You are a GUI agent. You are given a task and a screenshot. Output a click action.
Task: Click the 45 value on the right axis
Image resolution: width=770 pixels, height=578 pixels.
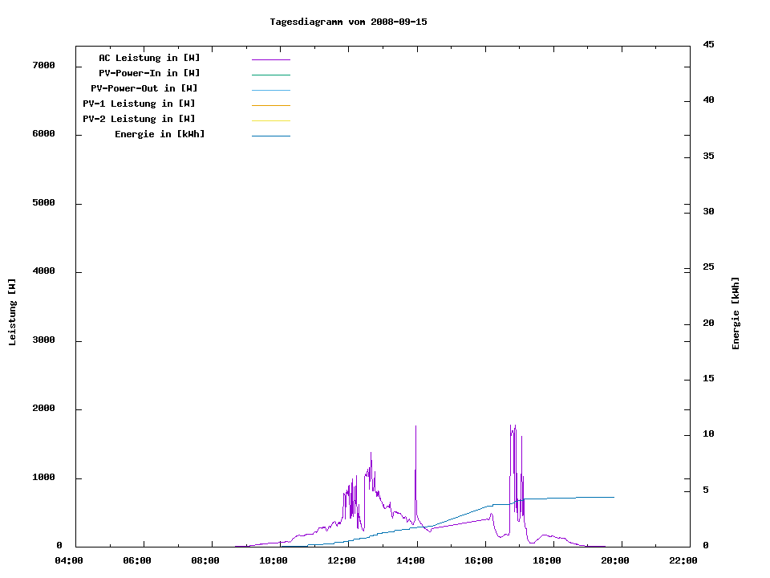click(708, 44)
